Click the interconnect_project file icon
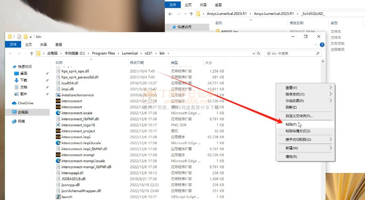 tap(58, 131)
